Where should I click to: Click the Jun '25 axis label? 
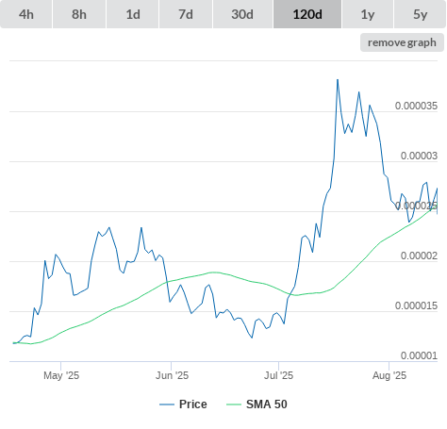tap(172, 375)
